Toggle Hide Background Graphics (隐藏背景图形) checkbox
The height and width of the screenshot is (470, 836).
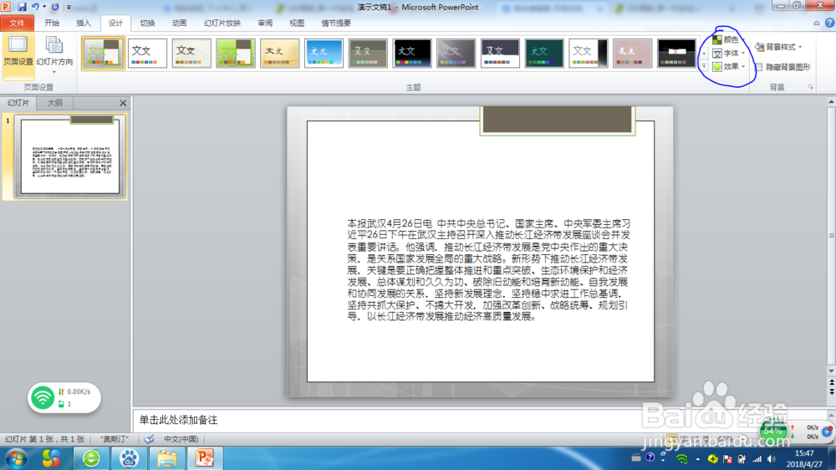759,67
